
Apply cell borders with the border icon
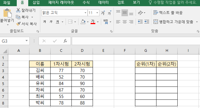70,22
